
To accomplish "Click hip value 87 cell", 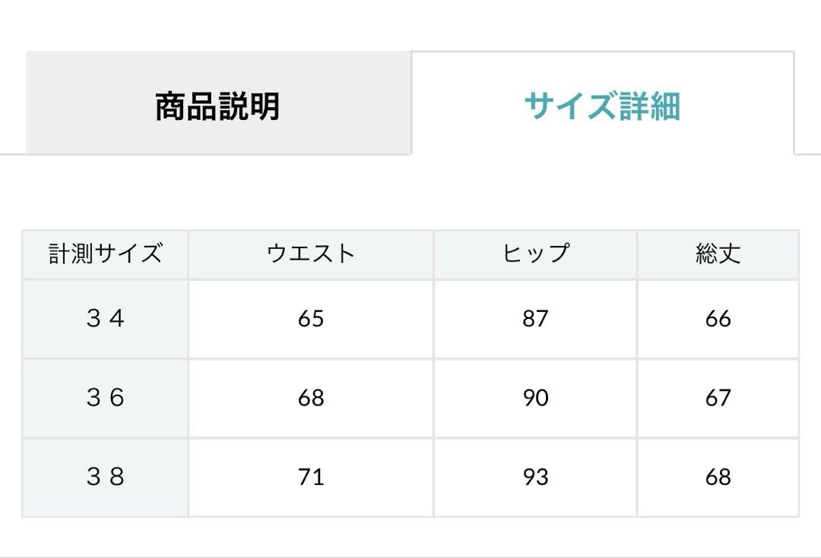I will (535, 319).
